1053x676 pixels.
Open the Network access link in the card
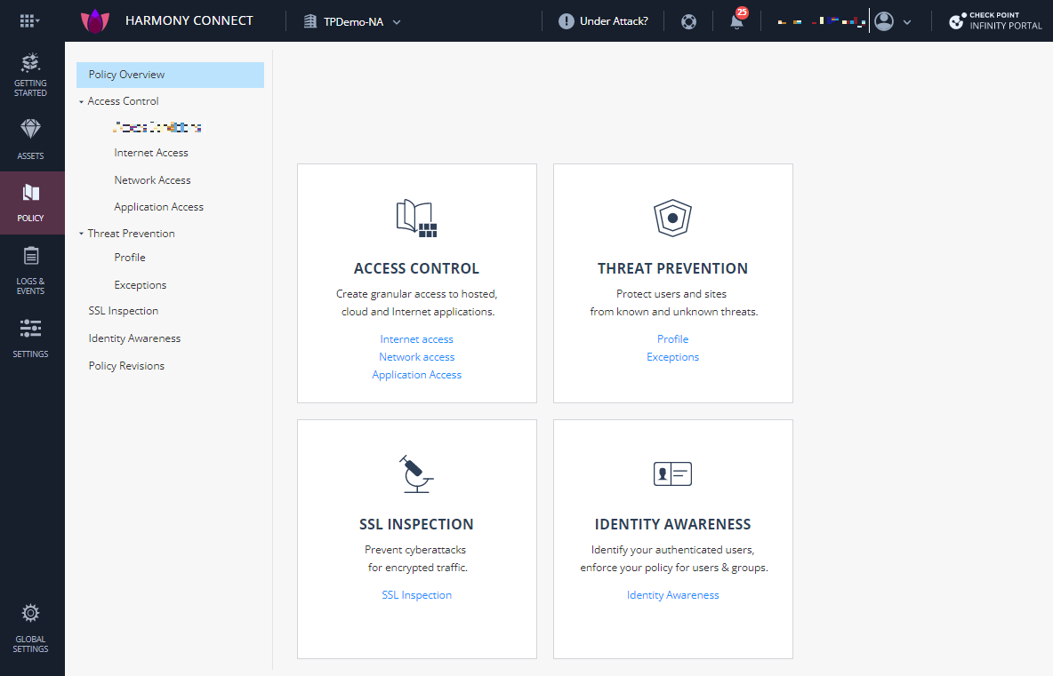click(416, 357)
